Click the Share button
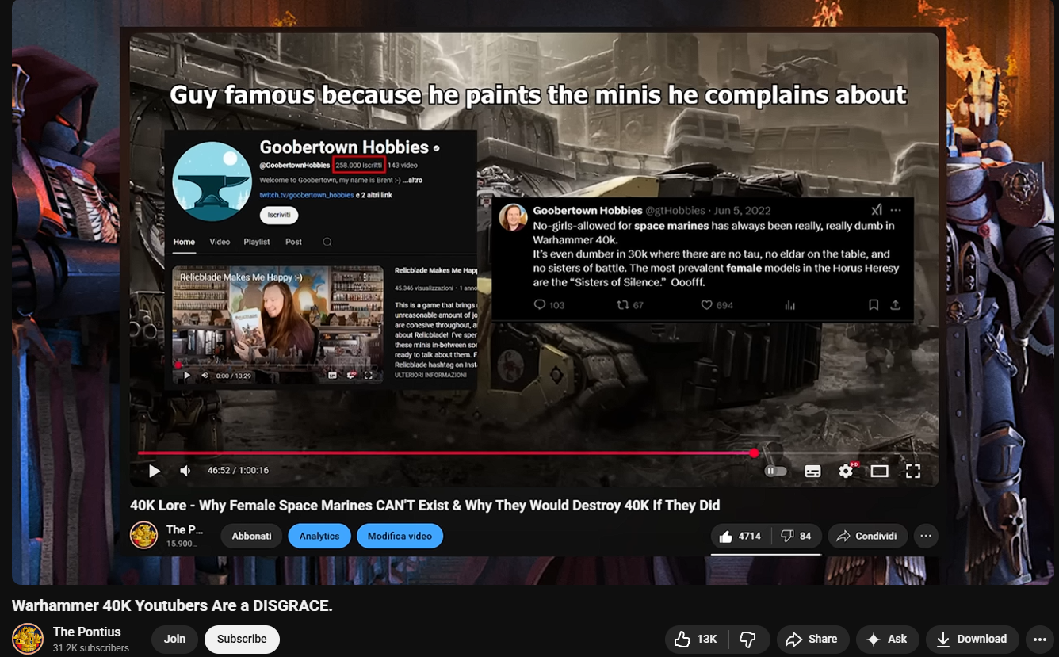This screenshot has height=657, width=1059. [x=812, y=640]
